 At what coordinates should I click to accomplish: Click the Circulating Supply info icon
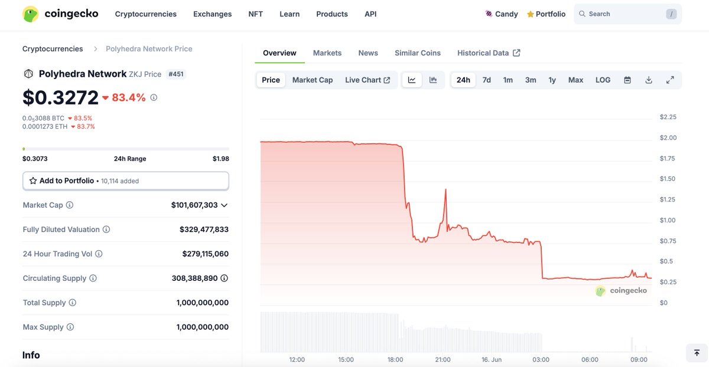pos(93,278)
